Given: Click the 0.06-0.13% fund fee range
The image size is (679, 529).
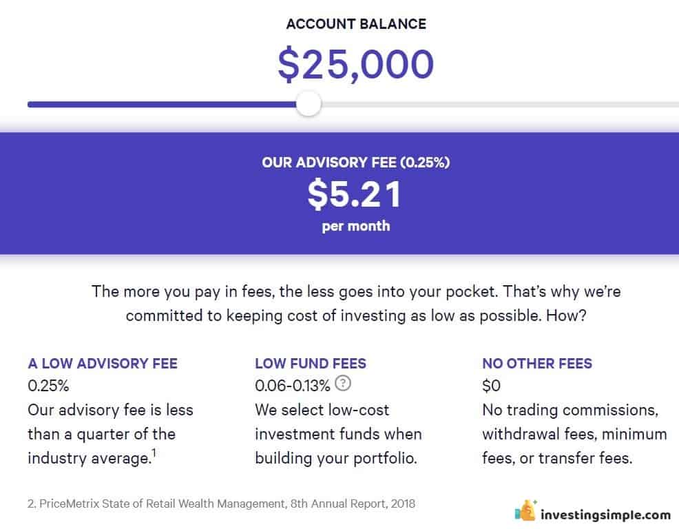Looking at the screenshot, I should 292,386.
